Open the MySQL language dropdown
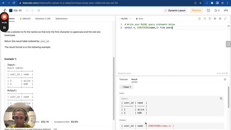This screenshot has height=130, width=231. (125, 18)
